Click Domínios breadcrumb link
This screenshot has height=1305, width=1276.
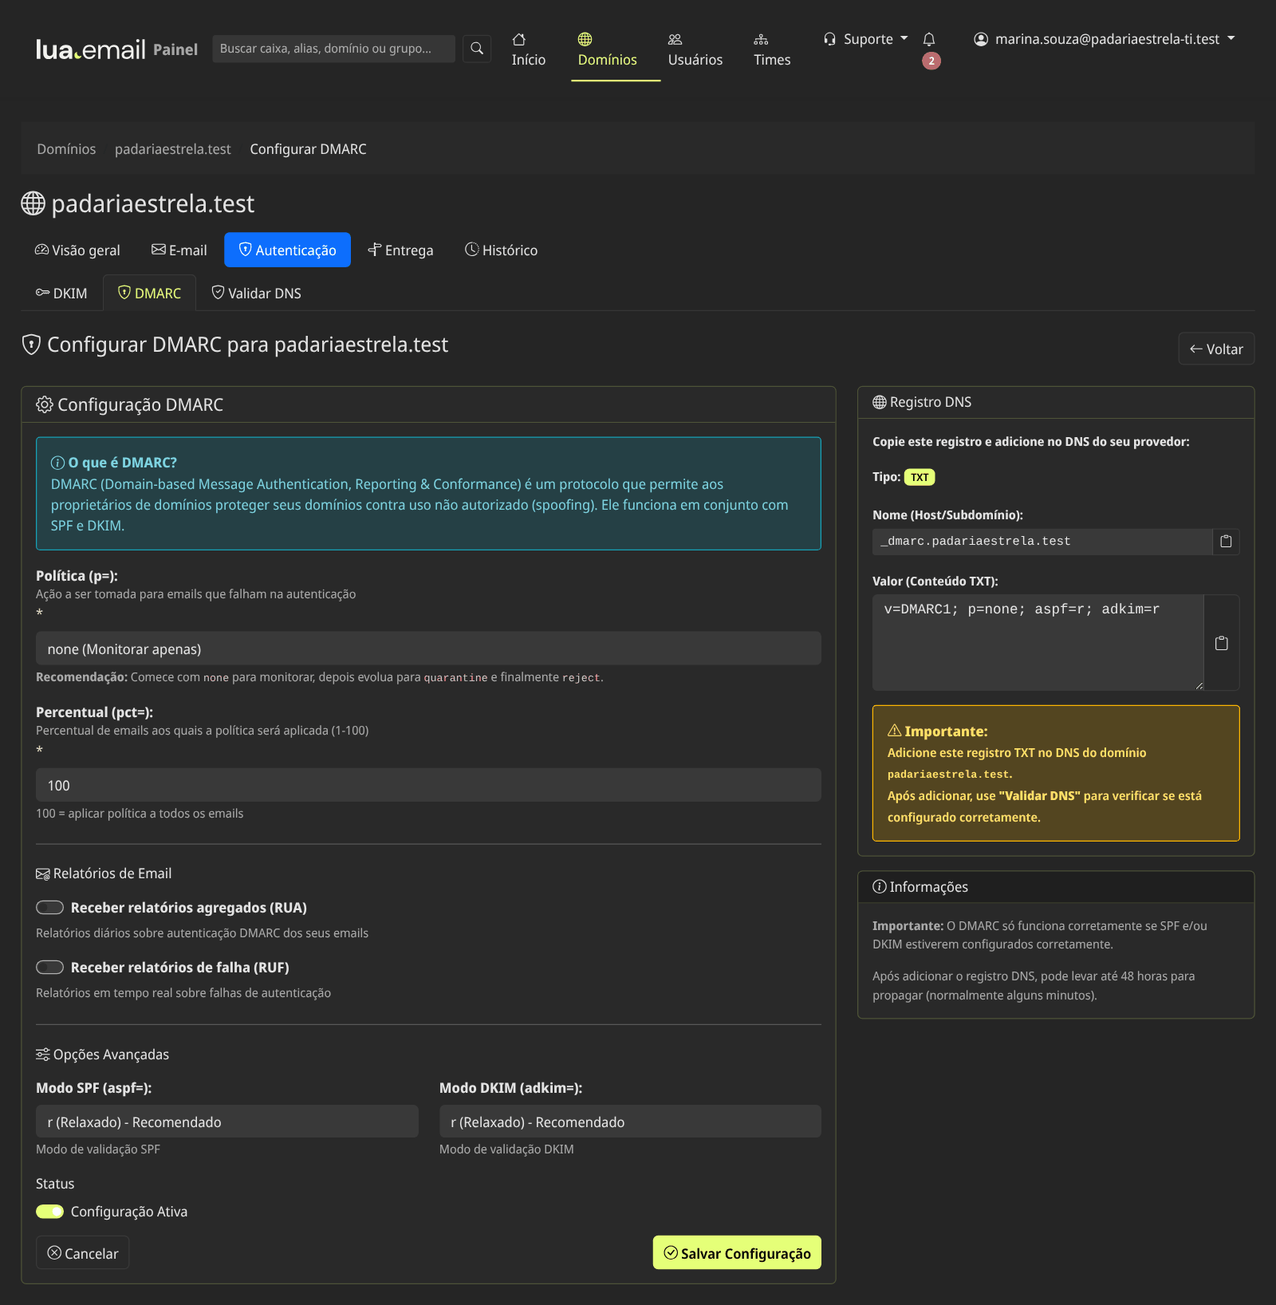tap(66, 149)
